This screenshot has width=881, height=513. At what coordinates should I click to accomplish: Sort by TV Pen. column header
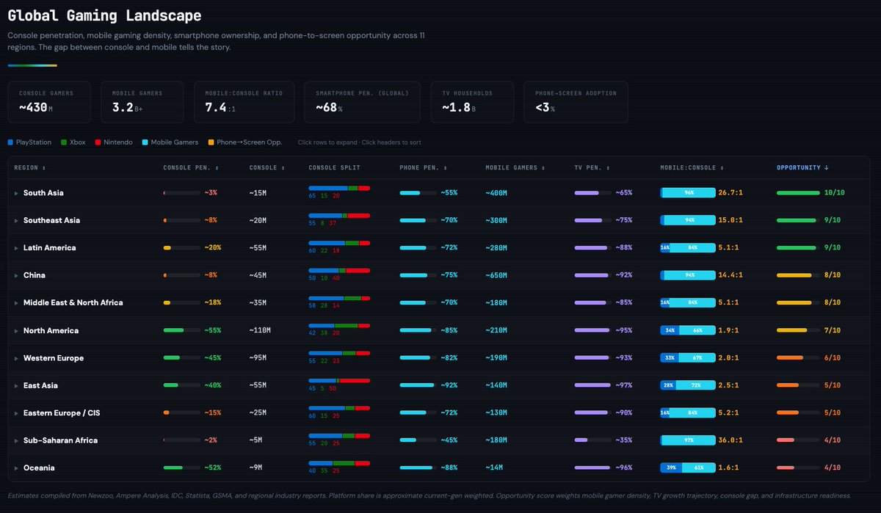click(593, 168)
